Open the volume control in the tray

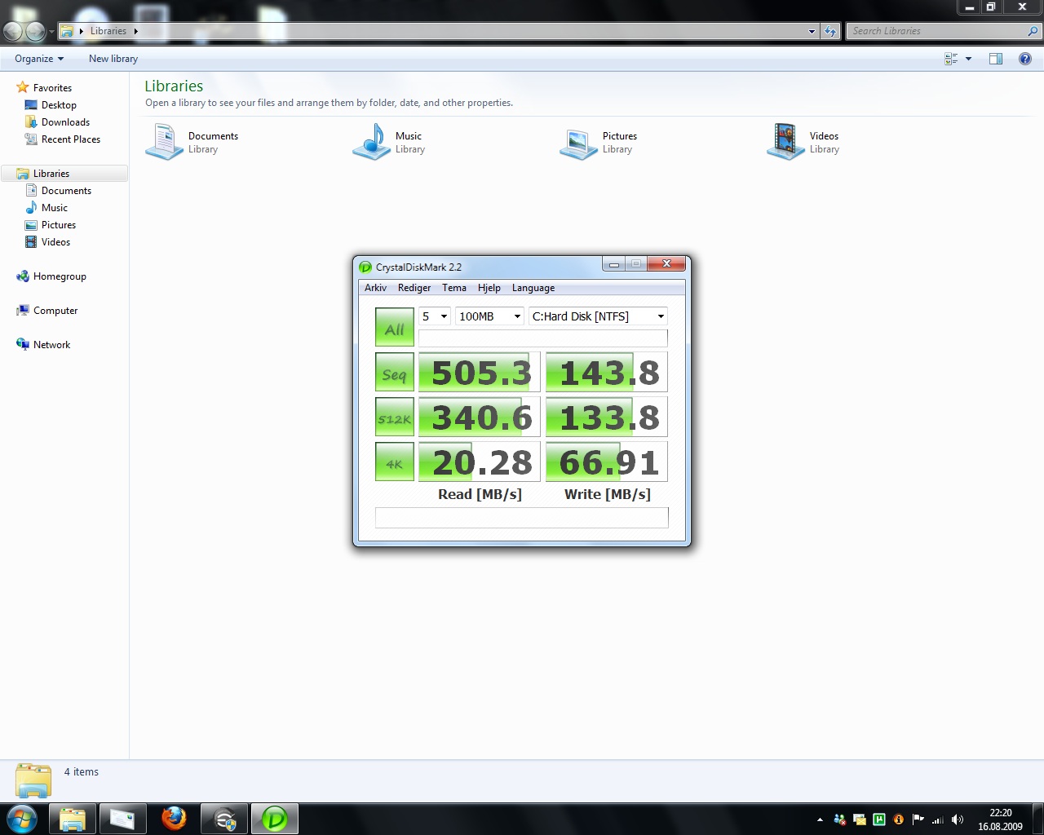958,820
